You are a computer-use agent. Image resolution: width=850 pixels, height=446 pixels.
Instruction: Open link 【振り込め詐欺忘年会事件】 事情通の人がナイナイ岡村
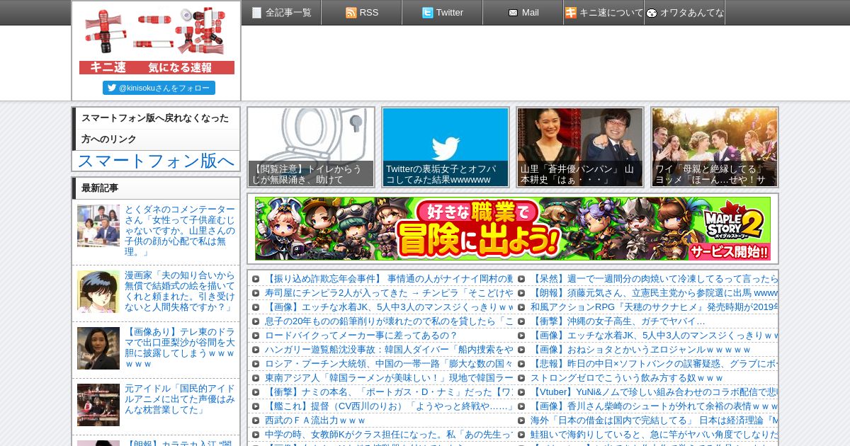389,279
